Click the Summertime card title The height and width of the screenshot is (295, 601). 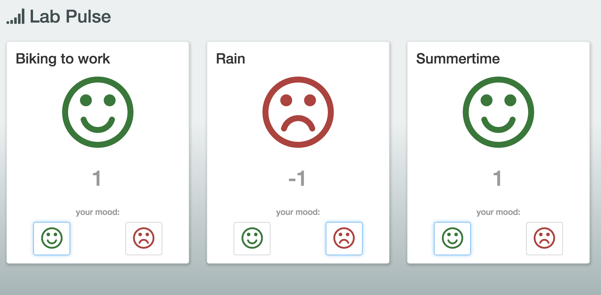458,59
